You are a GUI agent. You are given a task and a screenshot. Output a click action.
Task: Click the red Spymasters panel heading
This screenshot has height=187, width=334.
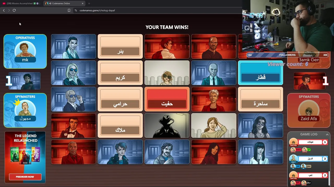309,97
